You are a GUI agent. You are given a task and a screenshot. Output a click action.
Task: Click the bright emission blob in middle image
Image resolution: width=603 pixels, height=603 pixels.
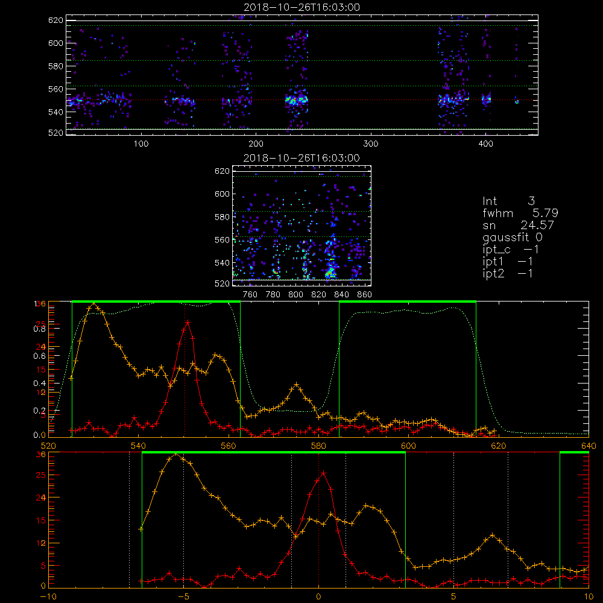[330, 273]
